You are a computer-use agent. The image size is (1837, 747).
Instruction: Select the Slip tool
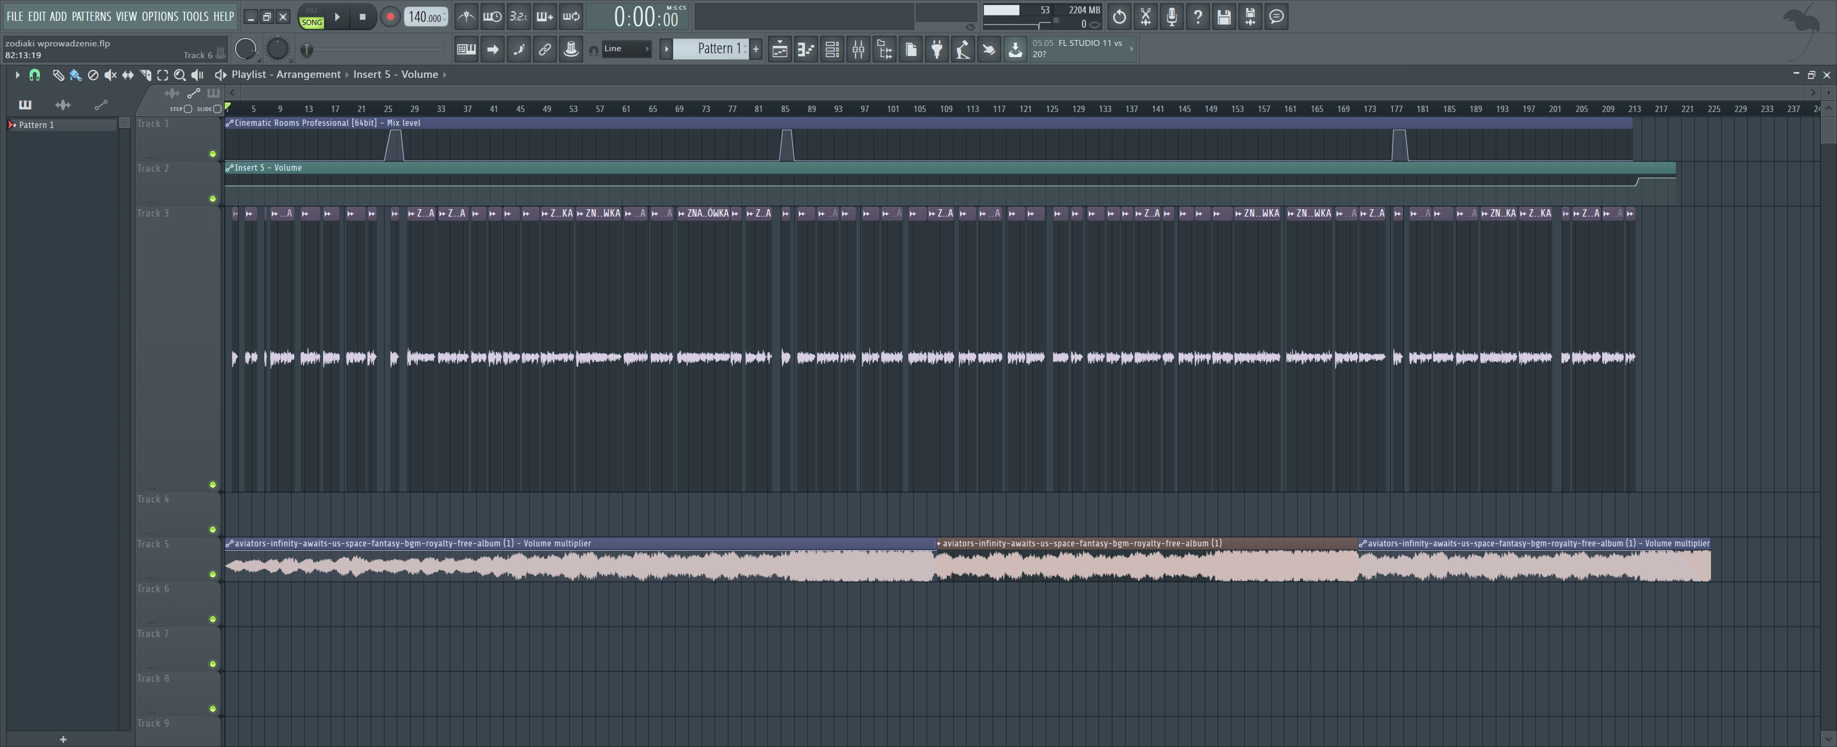128,75
